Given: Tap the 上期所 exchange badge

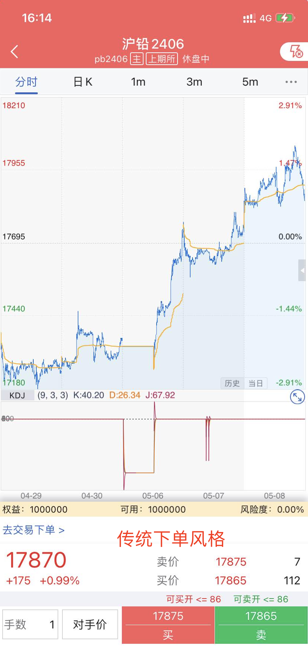Looking at the screenshot, I should [161, 59].
